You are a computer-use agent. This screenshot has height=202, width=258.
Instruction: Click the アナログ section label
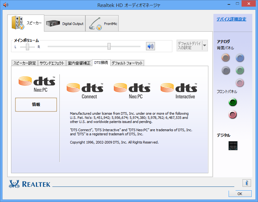223,41
